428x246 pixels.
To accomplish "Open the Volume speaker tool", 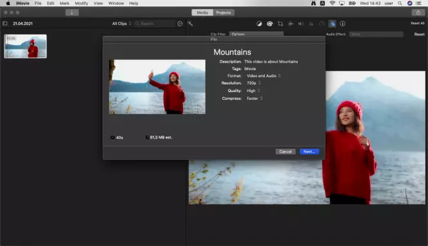I will (301, 24).
